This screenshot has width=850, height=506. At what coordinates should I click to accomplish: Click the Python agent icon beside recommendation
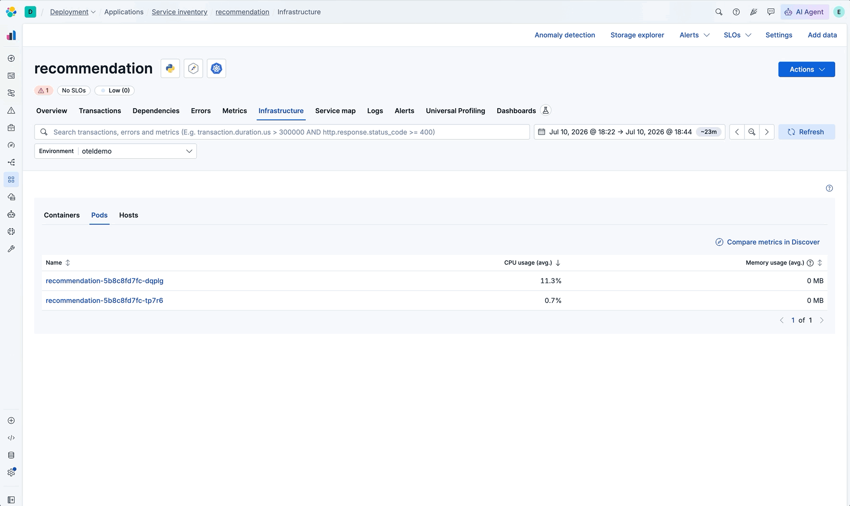(170, 68)
